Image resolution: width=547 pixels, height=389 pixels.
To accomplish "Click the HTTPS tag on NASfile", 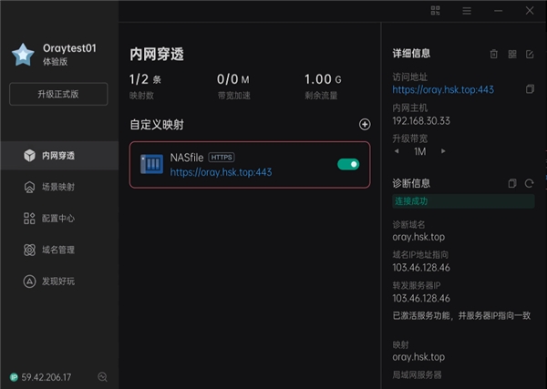I will (x=222, y=158).
